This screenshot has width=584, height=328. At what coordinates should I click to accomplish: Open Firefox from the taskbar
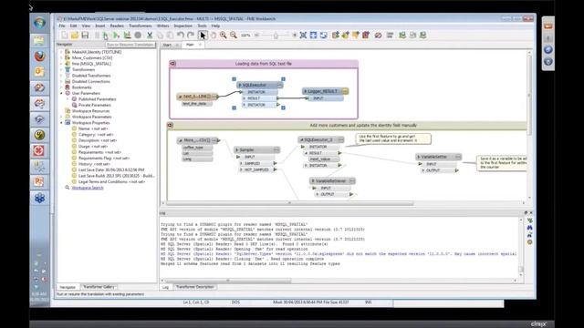(39, 56)
